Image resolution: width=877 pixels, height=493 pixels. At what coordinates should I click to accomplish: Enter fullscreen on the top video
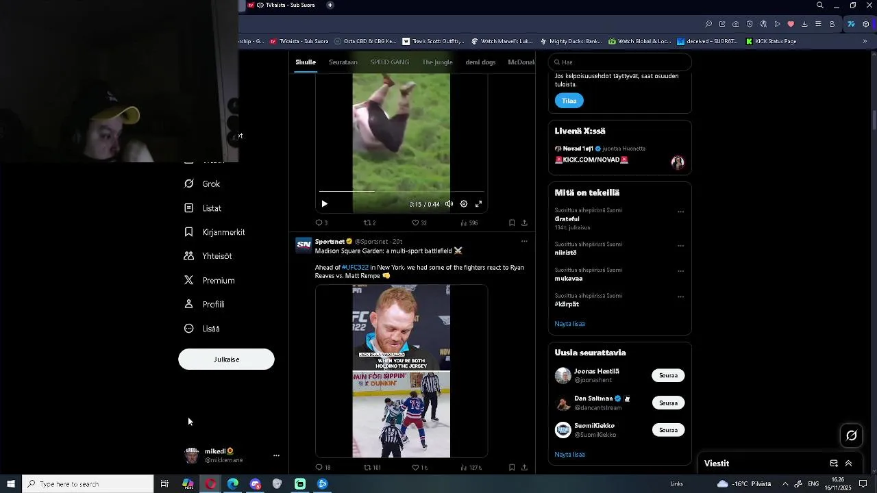coord(478,204)
